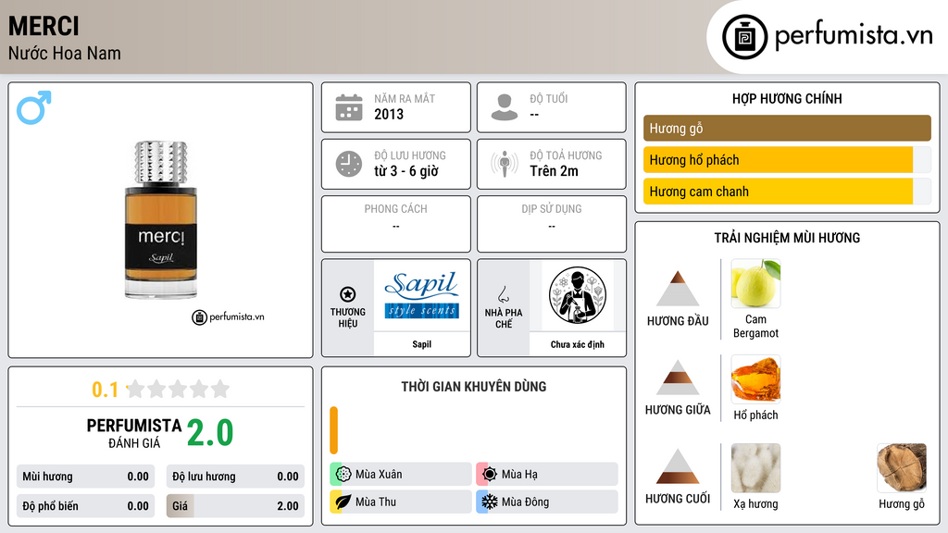Click the perfumista.vn bottle logo icon
This screenshot has width=948, height=533.
pos(744,37)
